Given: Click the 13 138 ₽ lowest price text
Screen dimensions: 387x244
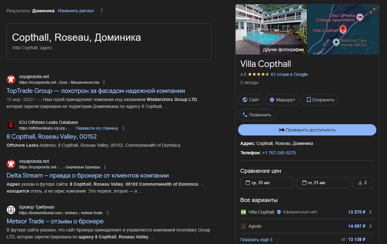Looking at the screenshot, I should coord(357,240).
